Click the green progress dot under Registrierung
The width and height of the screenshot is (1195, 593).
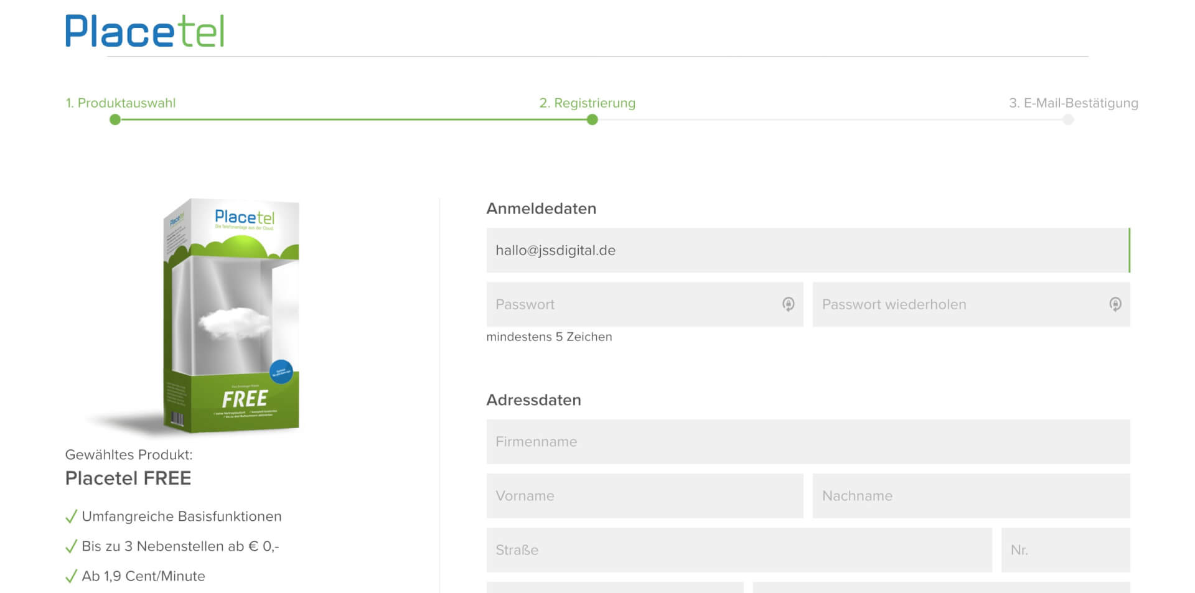coord(592,119)
